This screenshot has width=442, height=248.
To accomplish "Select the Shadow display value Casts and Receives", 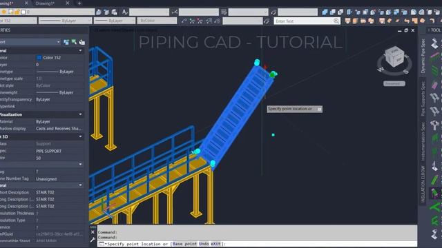I will (x=58, y=129).
